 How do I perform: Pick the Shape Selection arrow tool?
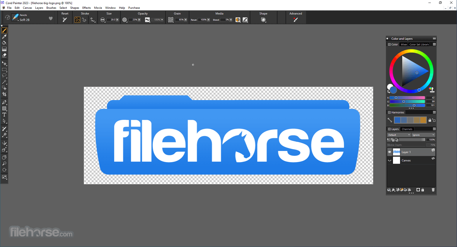4,121
